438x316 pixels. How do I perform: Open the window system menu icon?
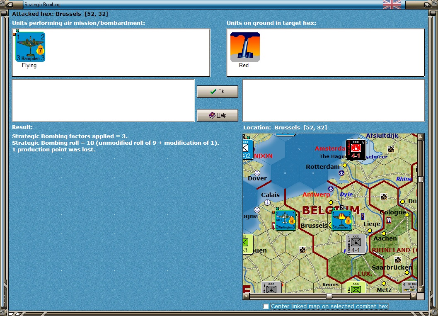pos(9,5)
